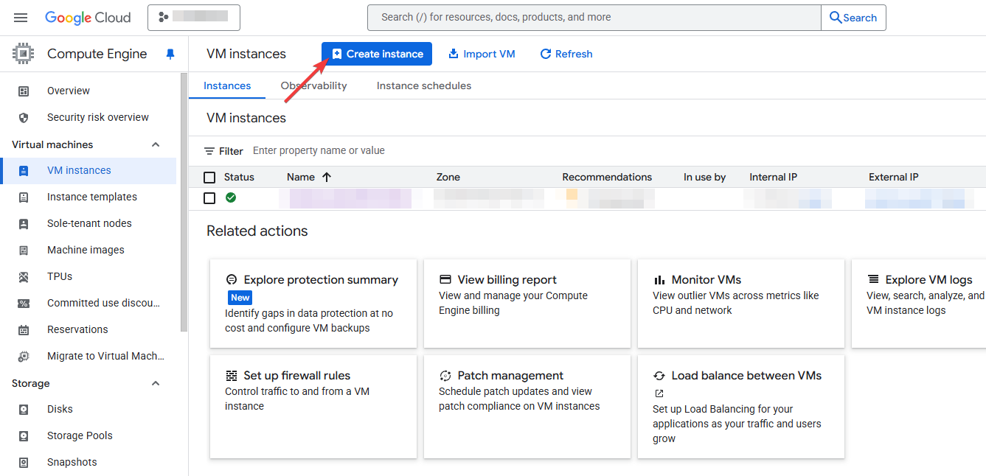Open the project selector dropdown
Viewport: 986px width, 476px height.
point(194,18)
